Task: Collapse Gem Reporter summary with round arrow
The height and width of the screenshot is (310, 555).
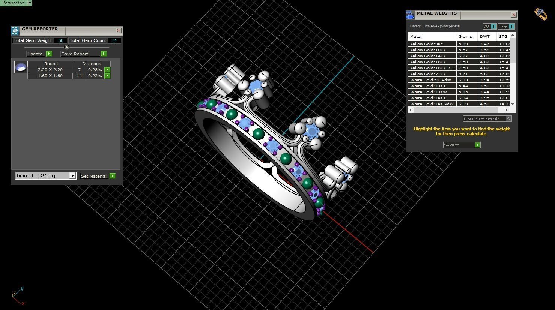Action: [67, 47]
